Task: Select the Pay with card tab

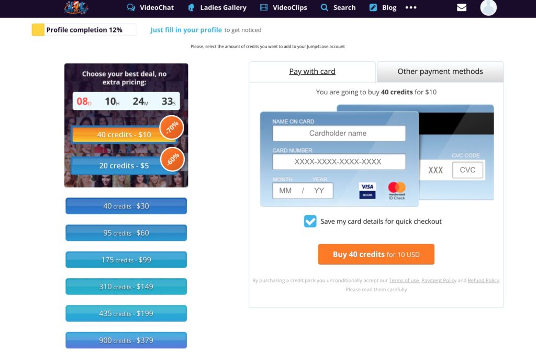Action: pos(312,72)
